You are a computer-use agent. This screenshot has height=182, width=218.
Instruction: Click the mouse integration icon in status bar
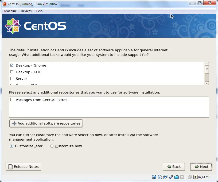coord(190,177)
